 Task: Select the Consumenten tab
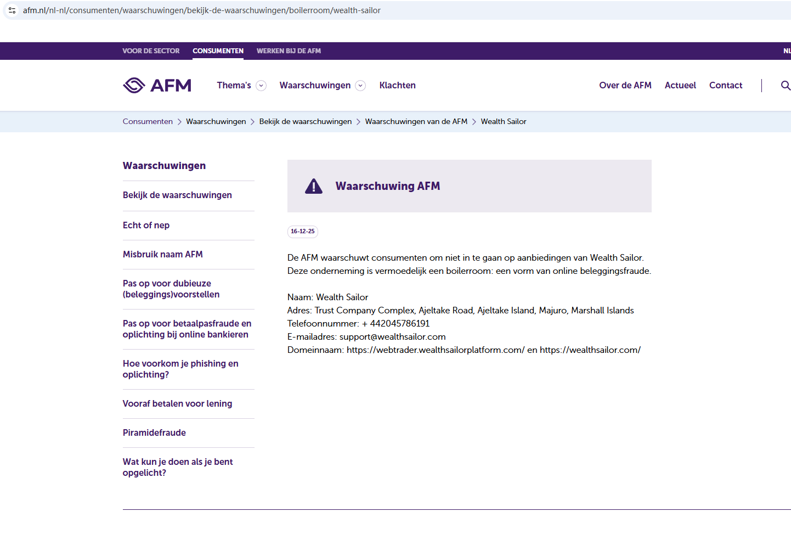point(218,51)
